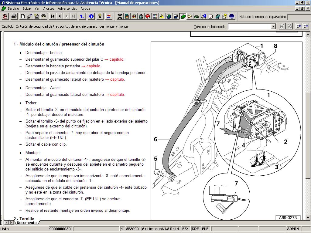Click the status bar order number 9000000030
The width and height of the screenshot is (311, 233).
click(60, 229)
